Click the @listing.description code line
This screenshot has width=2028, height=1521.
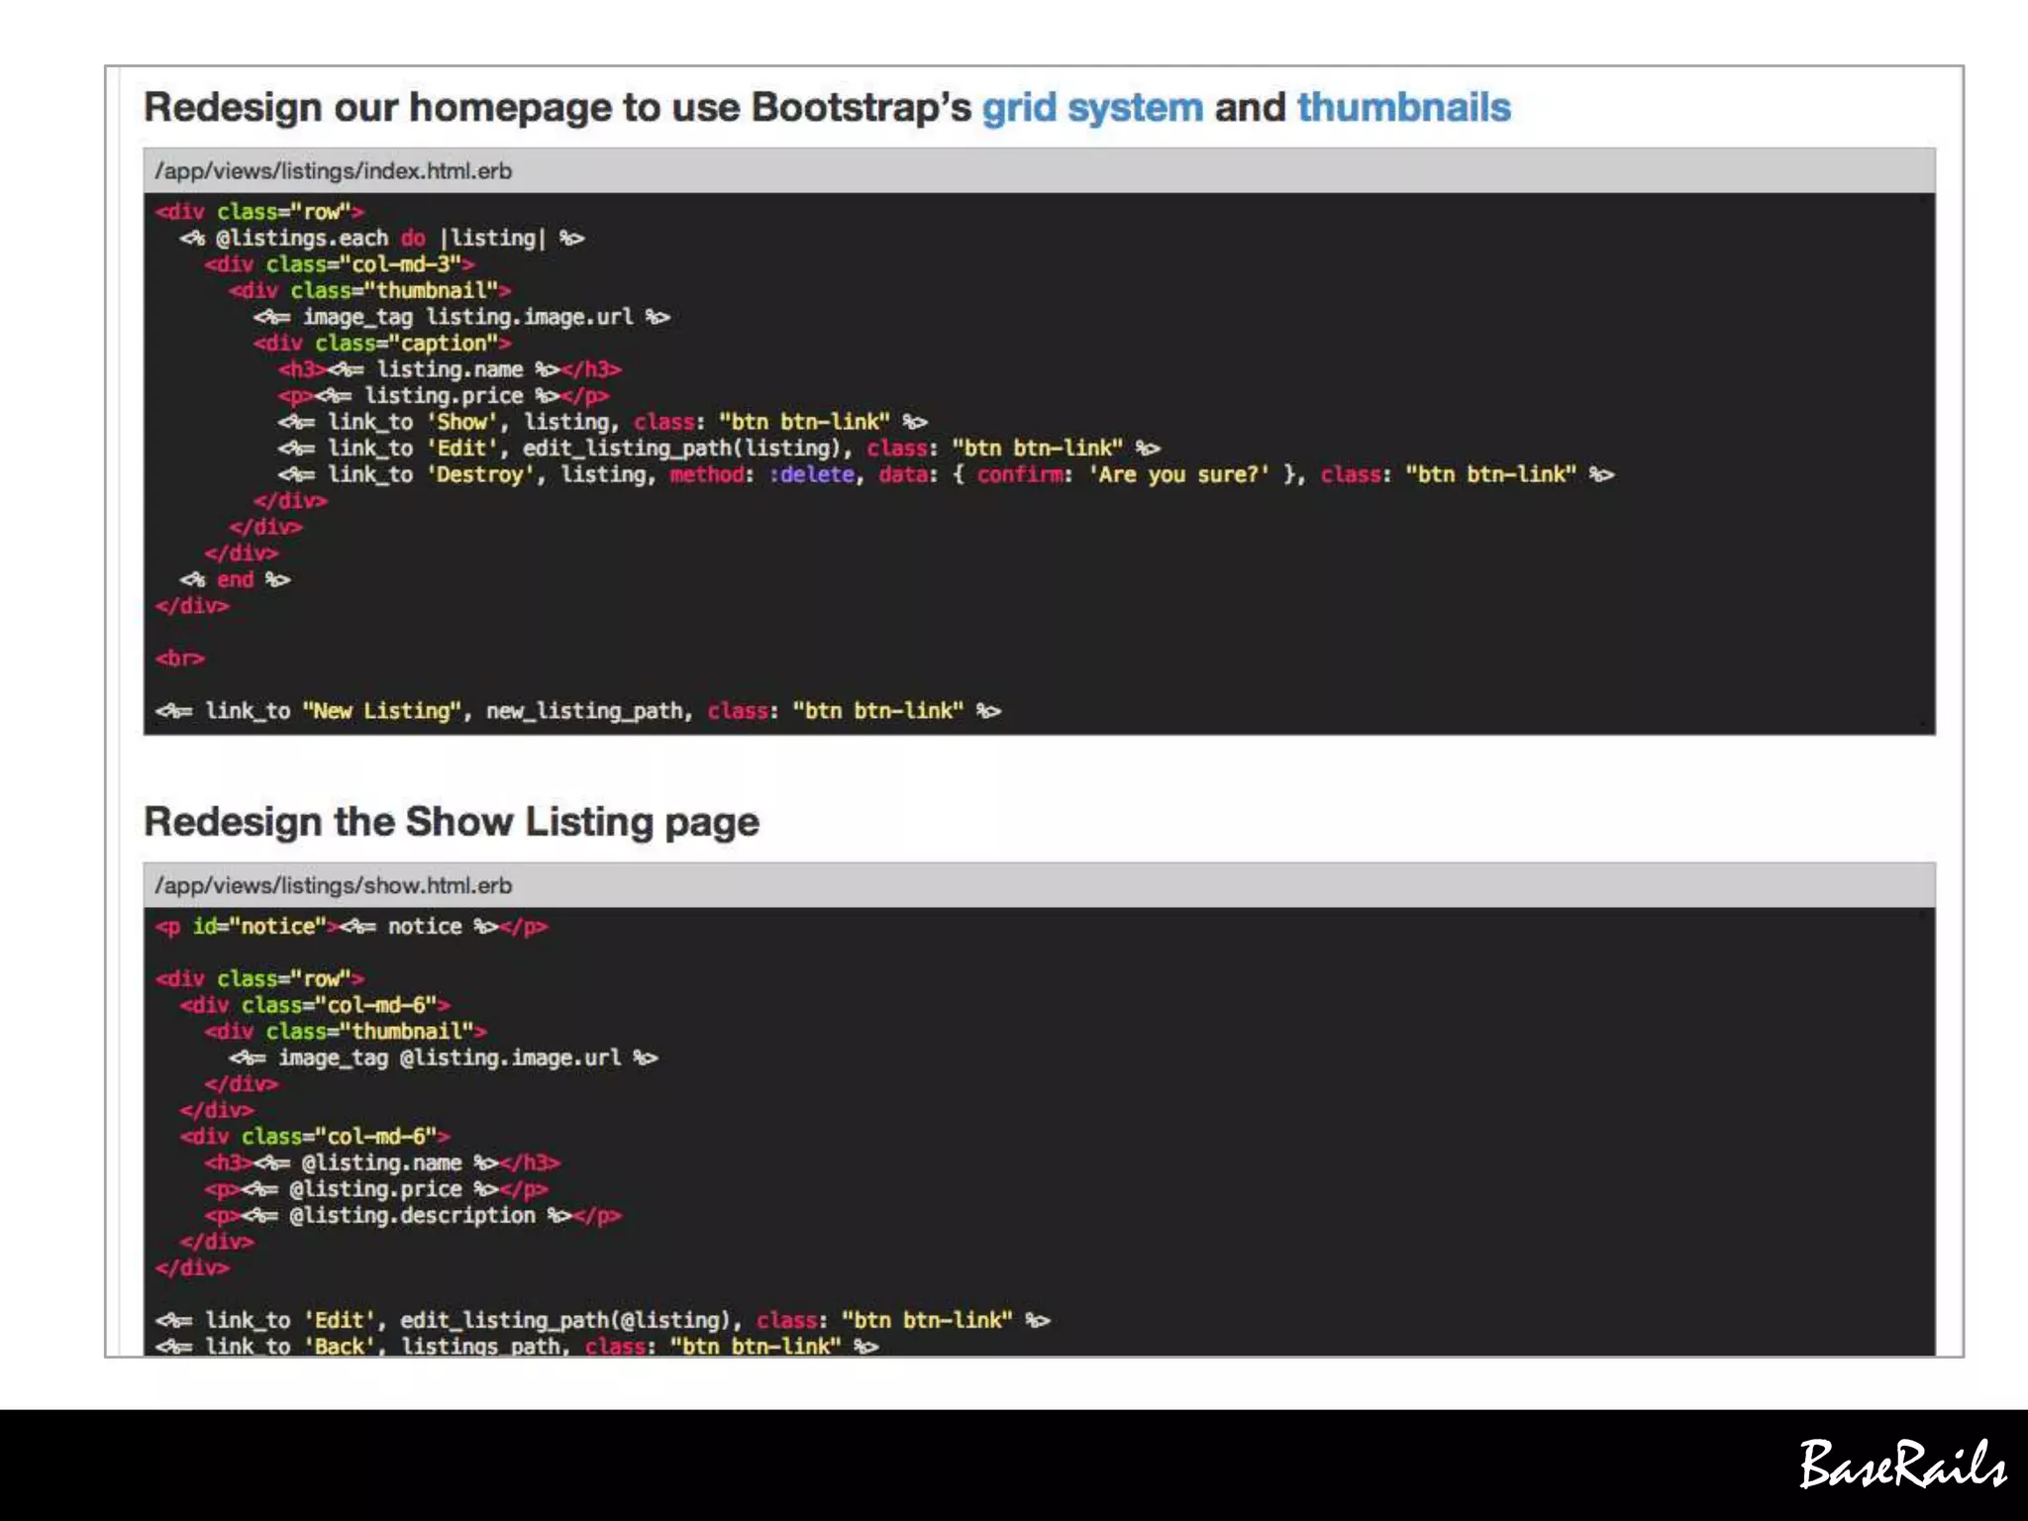point(413,1215)
